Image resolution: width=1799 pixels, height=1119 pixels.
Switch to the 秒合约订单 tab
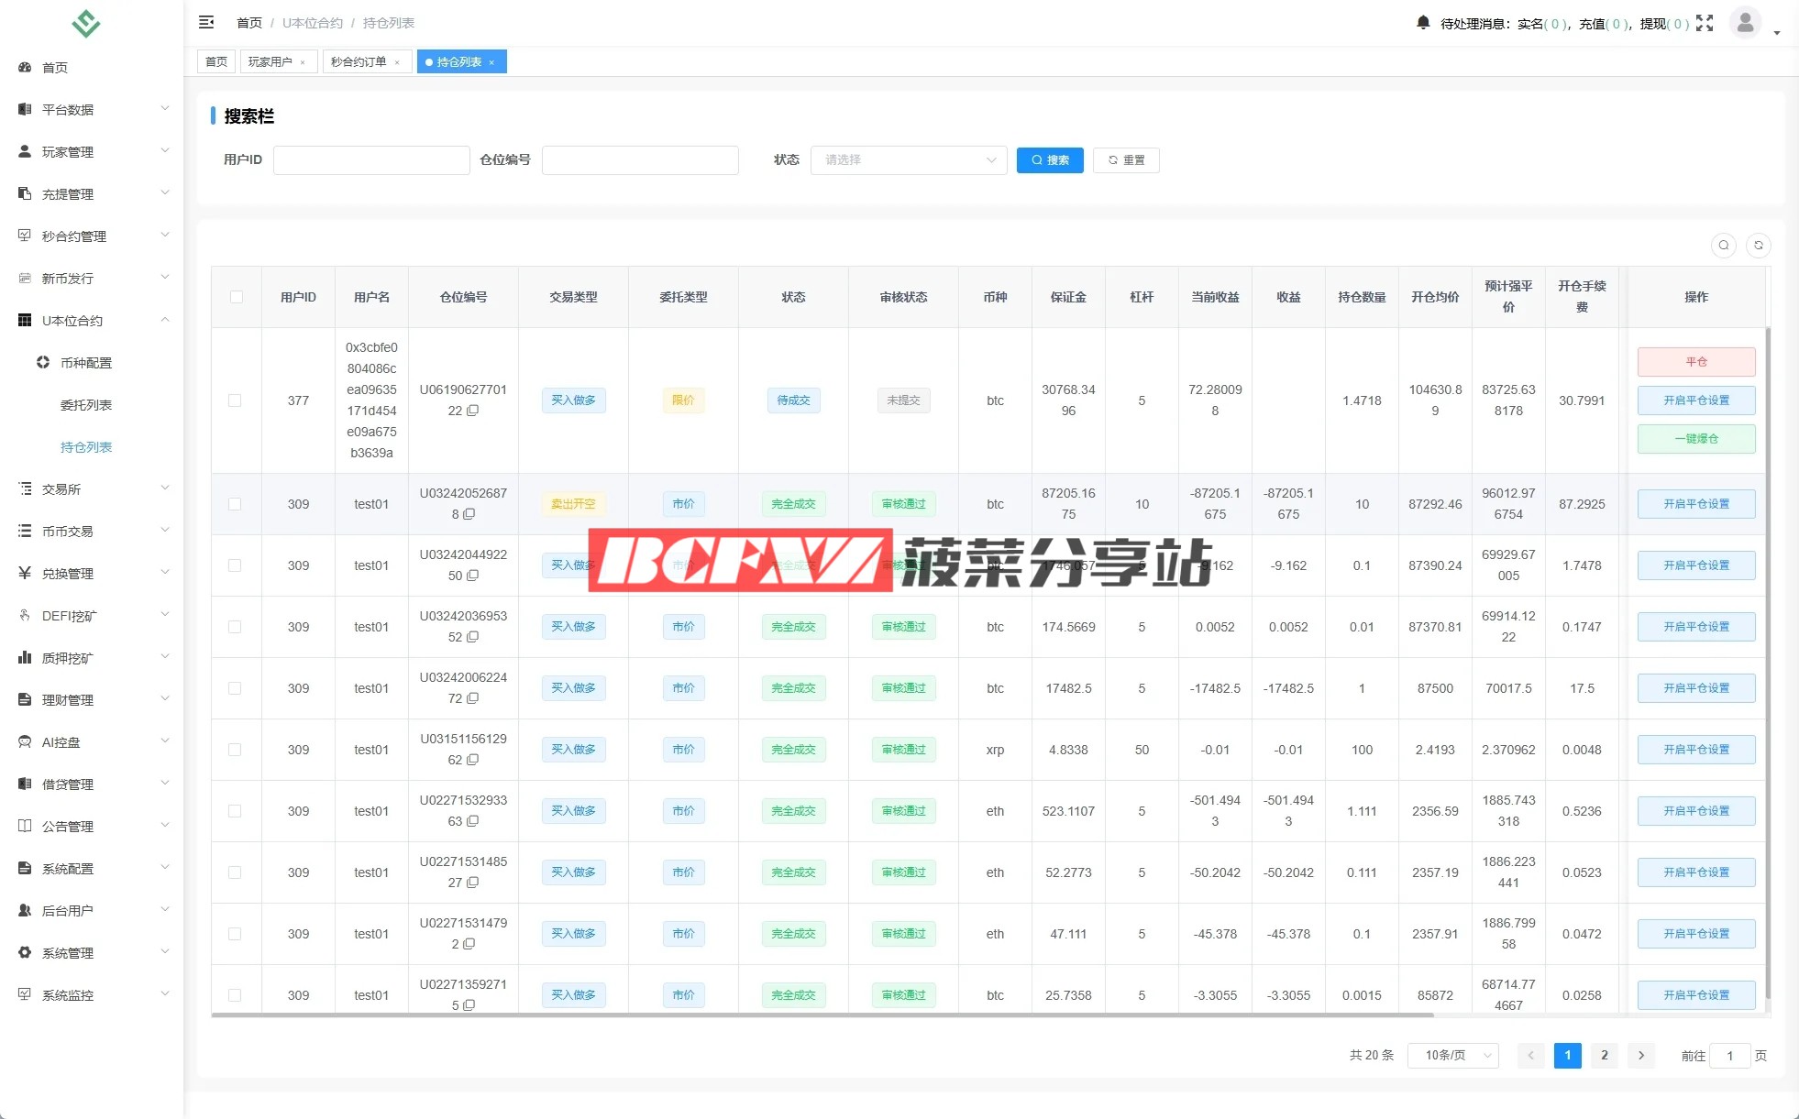pos(359,62)
